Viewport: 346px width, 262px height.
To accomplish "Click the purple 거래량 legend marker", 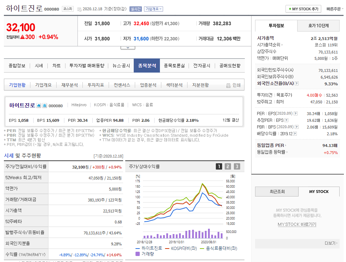I will [138, 254].
